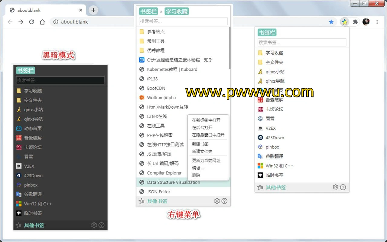Screen dimensions: 387x242
Task: Click search box in right bookmark panel
Action: tap(302, 42)
